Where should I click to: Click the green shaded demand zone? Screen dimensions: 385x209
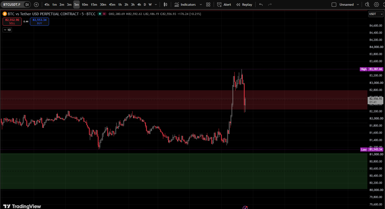(184, 171)
